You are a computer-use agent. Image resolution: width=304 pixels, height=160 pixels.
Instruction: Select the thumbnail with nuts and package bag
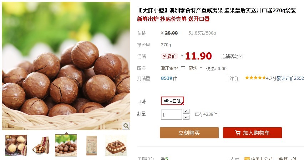point(41,145)
